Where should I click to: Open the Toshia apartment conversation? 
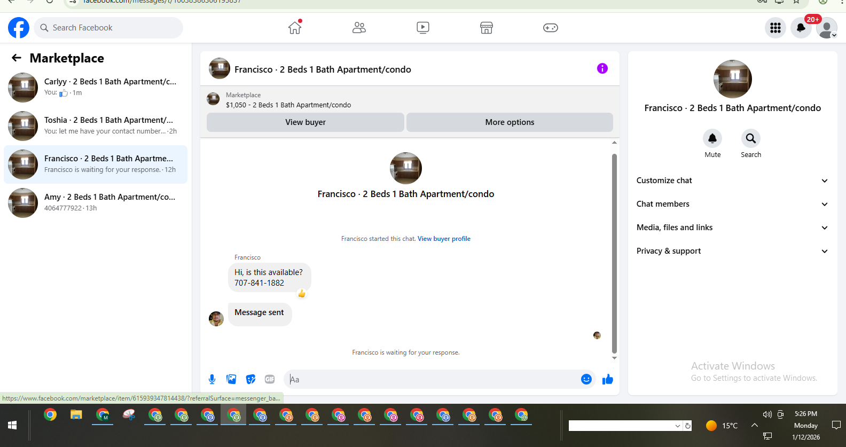(96, 126)
